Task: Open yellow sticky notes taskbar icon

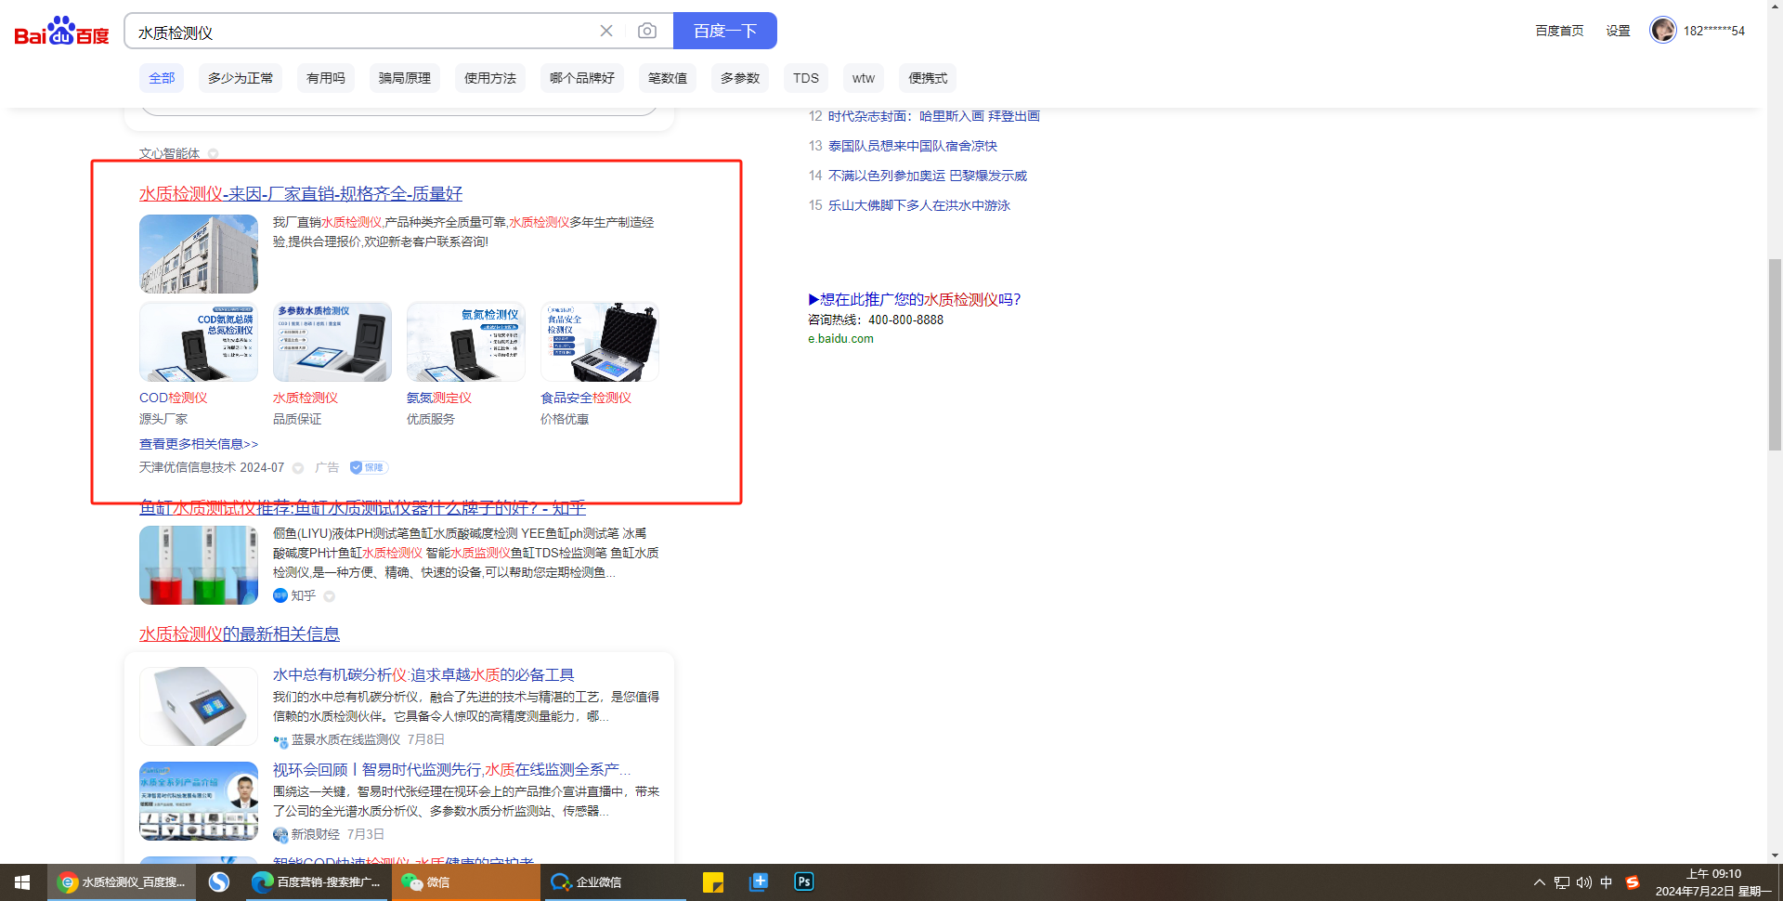Action: click(713, 881)
